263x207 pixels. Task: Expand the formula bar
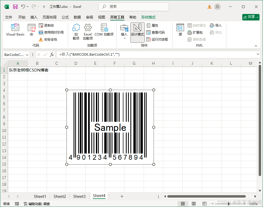258,54
